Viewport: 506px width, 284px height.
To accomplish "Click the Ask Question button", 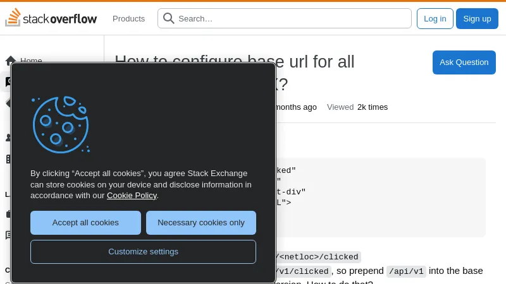I will (x=464, y=62).
